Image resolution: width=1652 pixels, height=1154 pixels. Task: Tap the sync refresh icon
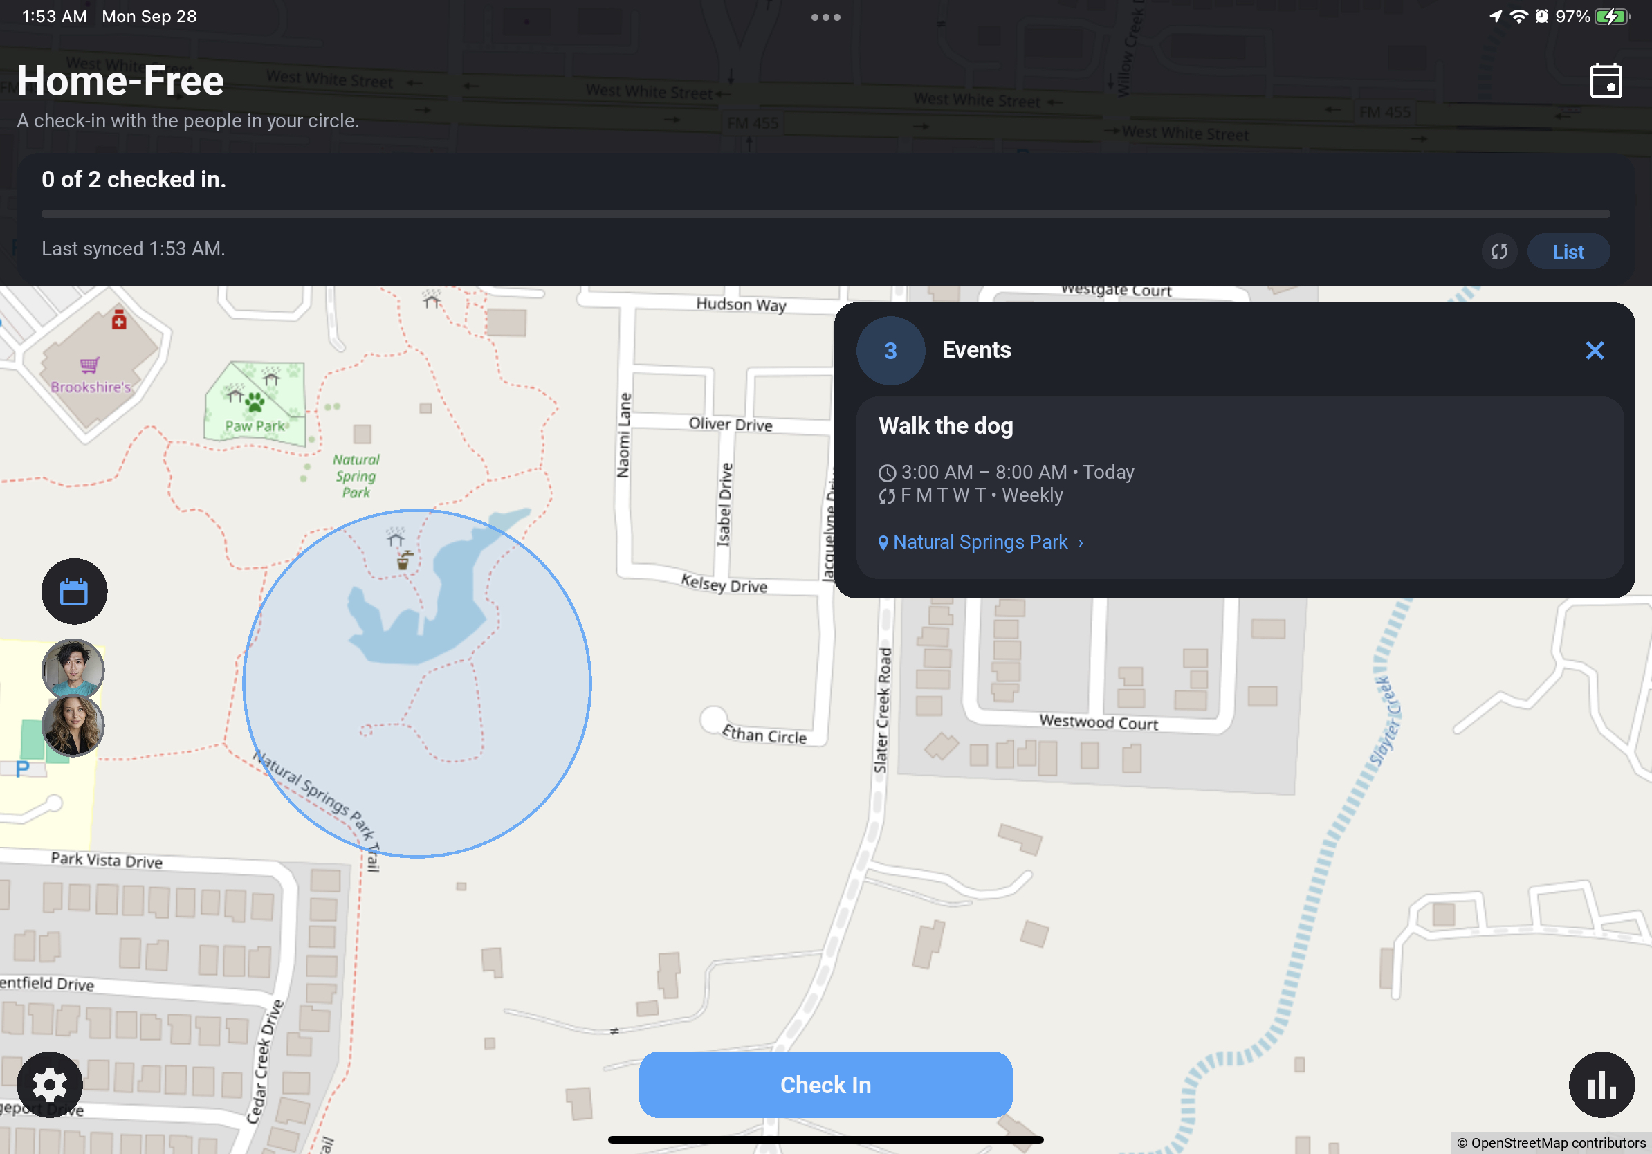1500,251
